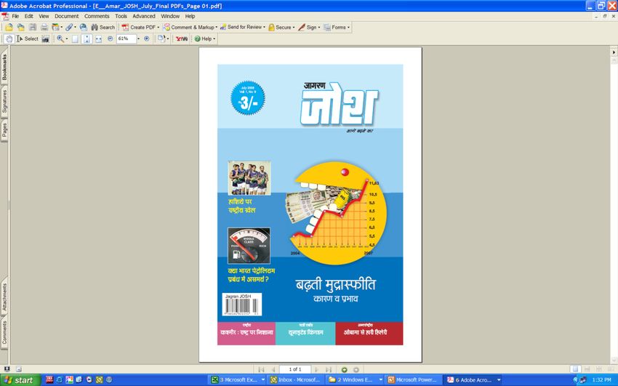
Task: Click the zoom percentage field showing 61%
Action: [126, 39]
